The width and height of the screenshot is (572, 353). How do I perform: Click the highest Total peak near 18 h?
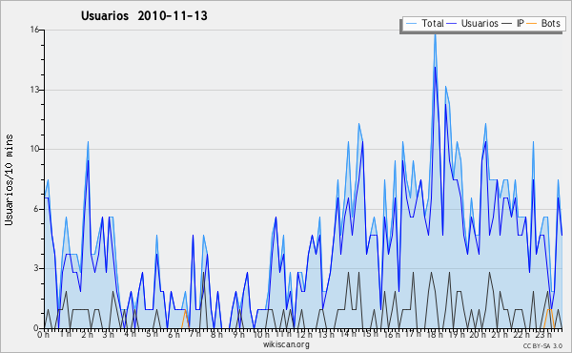click(x=435, y=34)
